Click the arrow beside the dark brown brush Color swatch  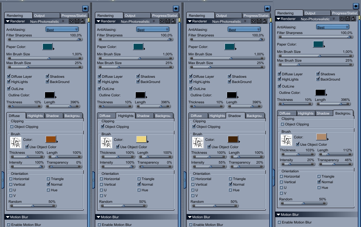pos(239,142)
